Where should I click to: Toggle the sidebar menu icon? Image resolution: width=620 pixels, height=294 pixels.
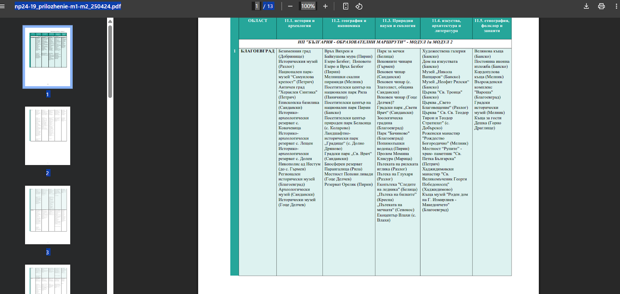coord(2,6)
